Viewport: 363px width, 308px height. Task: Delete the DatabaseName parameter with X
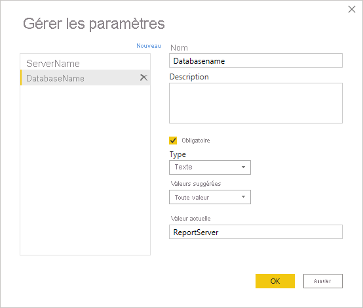pyautogui.click(x=143, y=77)
